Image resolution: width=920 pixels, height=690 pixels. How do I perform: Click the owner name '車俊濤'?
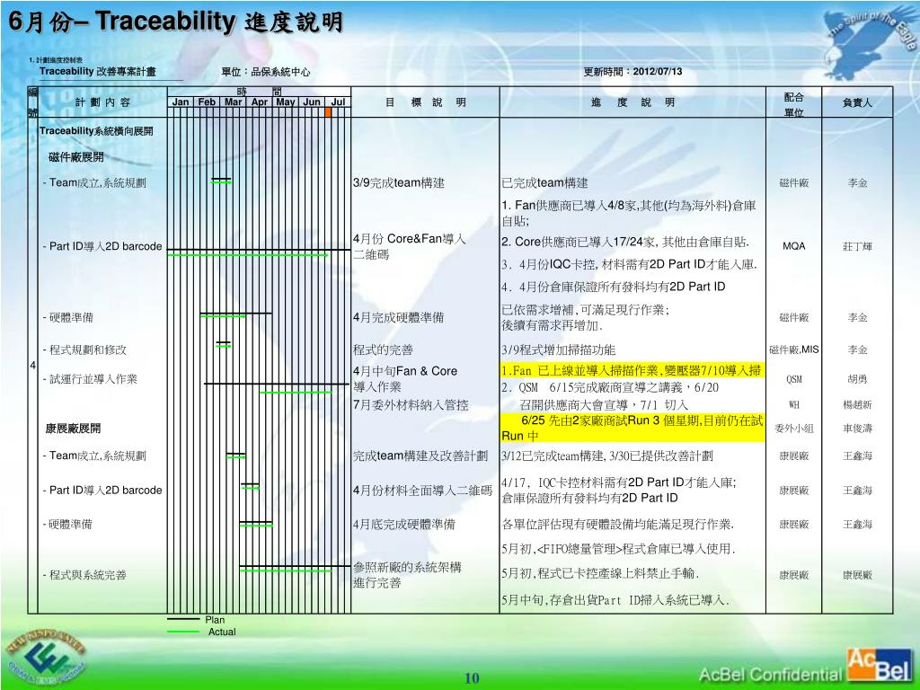click(857, 429)
